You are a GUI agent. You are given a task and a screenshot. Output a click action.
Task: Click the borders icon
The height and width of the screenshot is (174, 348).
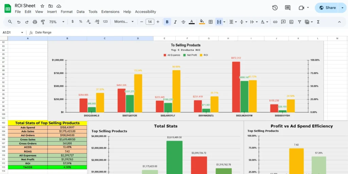[x=211, y=22]
